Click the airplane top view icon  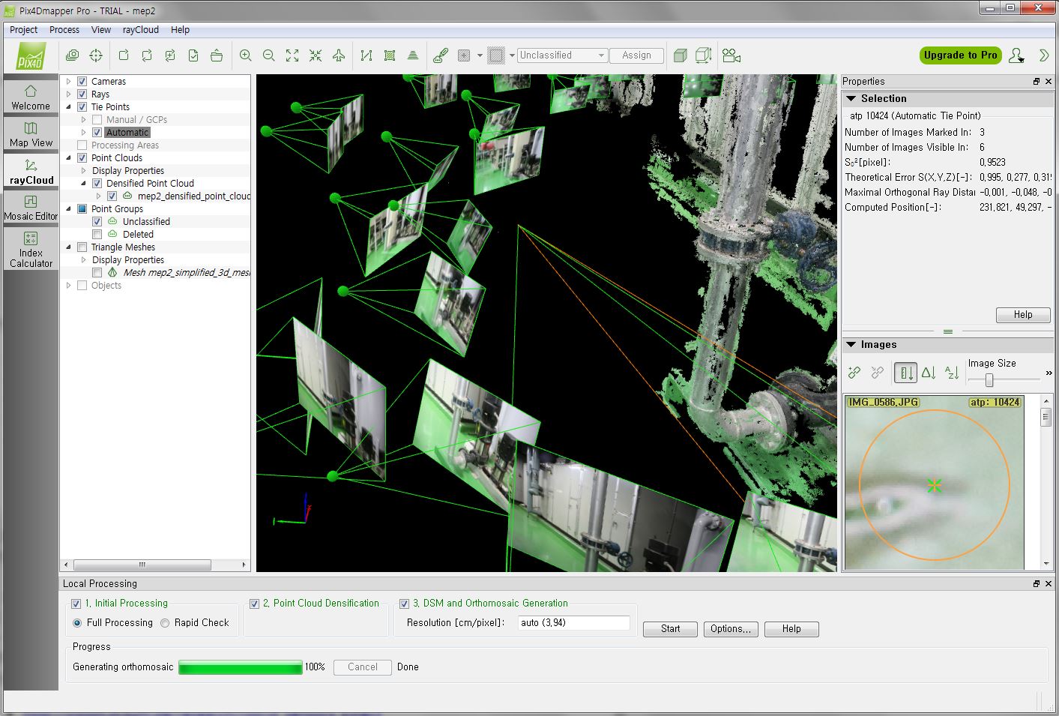[x=339, y=55]
